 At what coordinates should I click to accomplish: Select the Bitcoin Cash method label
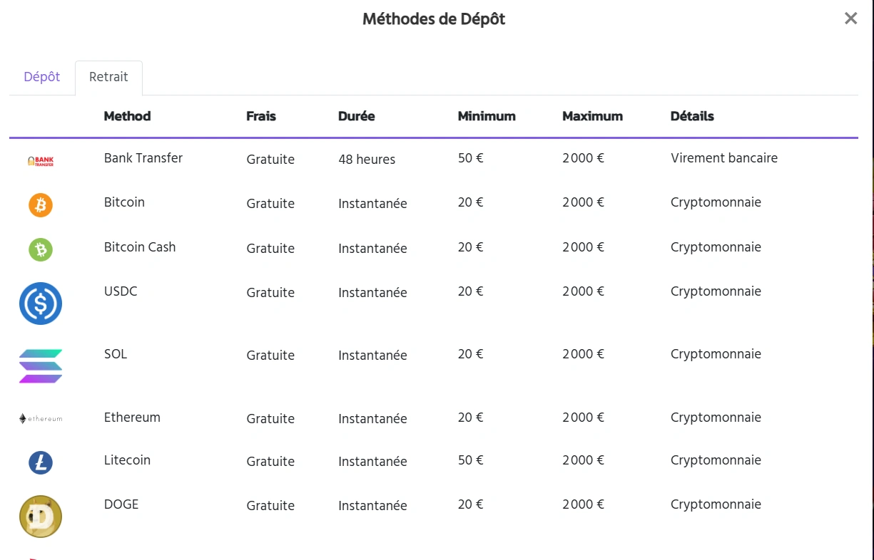click(x=140, y=247)
